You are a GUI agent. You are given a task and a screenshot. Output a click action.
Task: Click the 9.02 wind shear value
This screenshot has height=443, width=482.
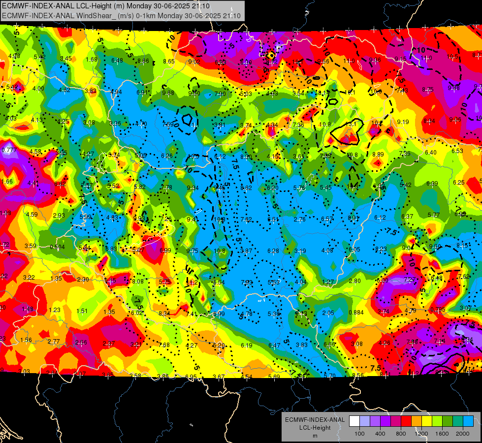tap(194, 62)
